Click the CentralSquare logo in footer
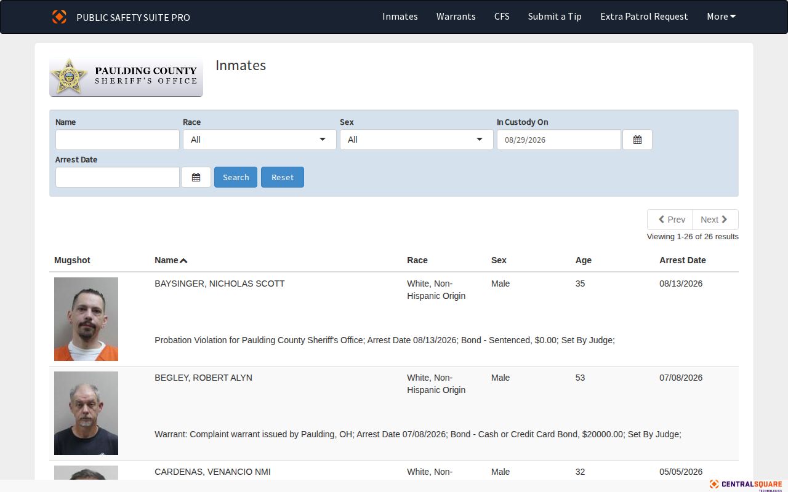The width and height of the screenshot is (788, 492). coord(746,485)
